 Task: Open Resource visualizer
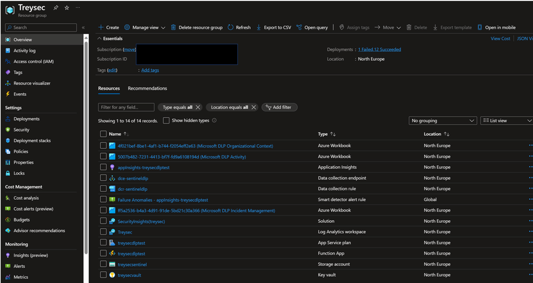[x=31, y=83]
